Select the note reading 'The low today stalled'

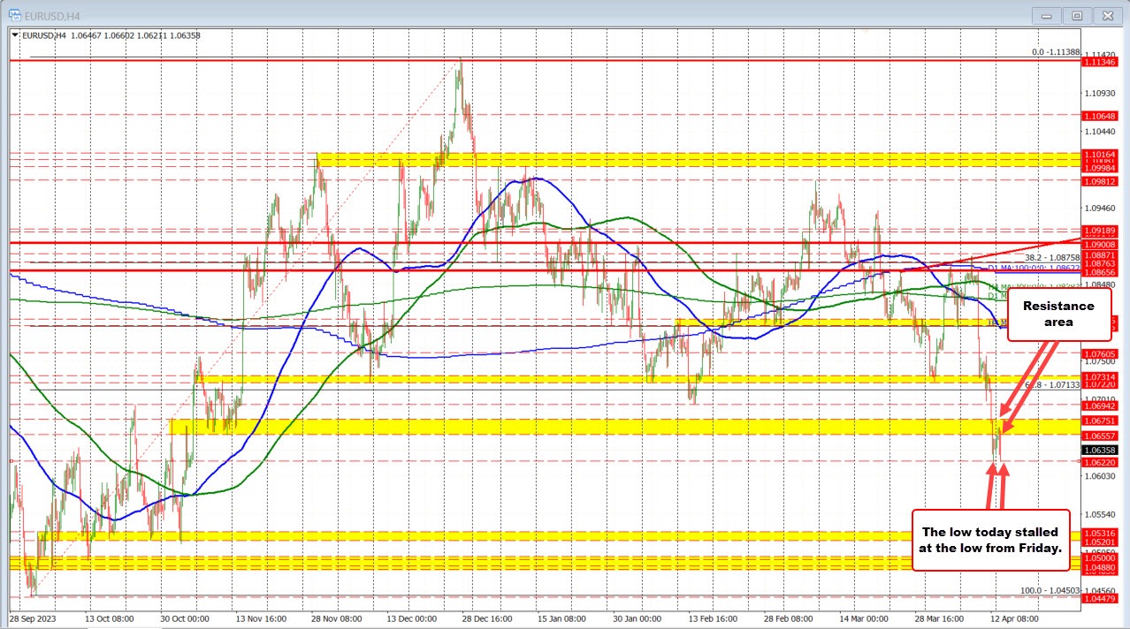[990, 539]
